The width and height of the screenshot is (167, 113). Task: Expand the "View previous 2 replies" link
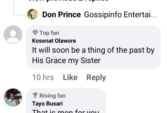pyautogui.click(x=69, y=1)
